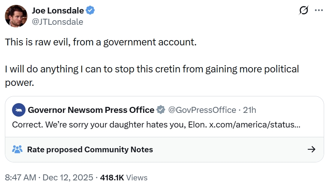
Task: Click blue verified badge beside Joe Lonsdale
Action: 91,10
